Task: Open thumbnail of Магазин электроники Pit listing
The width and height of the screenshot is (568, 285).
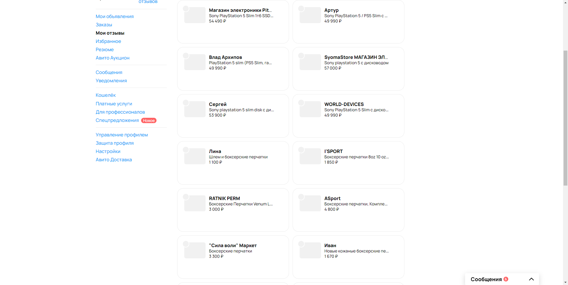Action: tap(195, 15)
